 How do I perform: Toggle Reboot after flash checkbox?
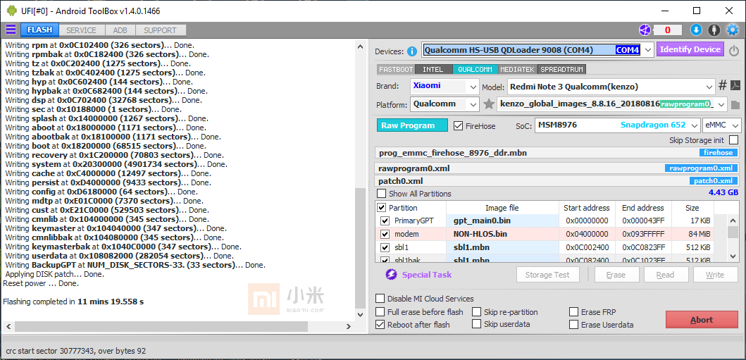[380, 325]
